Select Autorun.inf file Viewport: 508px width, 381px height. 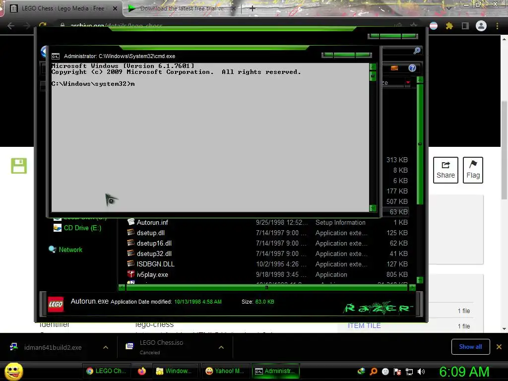[x=152, y=223]
